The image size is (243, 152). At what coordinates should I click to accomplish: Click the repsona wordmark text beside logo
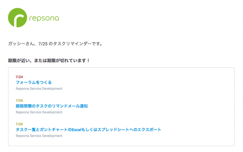[x=44, y=19]
